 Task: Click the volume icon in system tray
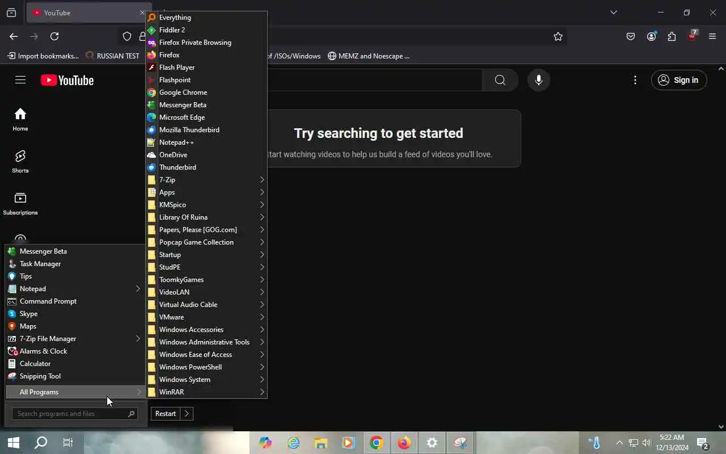point(647,443)
